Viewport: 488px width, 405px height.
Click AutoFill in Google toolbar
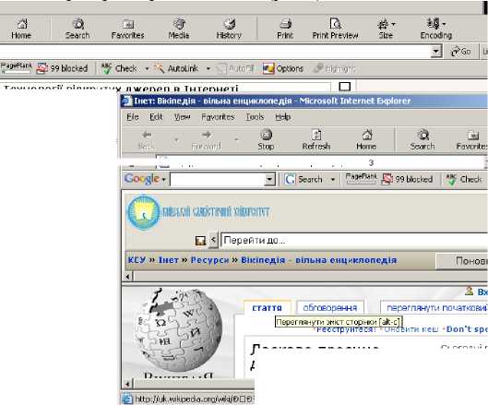pos(235,68)
